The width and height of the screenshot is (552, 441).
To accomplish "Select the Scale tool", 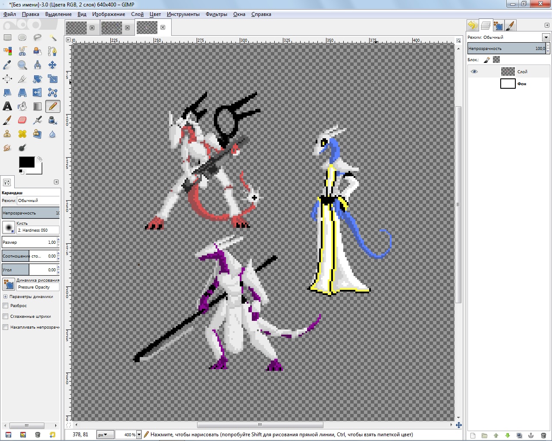I will click(53, 79).
